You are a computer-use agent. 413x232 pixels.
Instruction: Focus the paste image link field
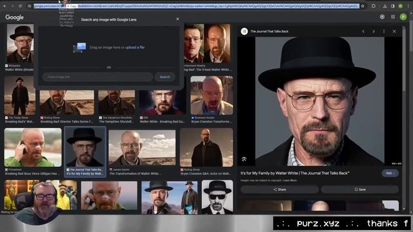[97, 77]
